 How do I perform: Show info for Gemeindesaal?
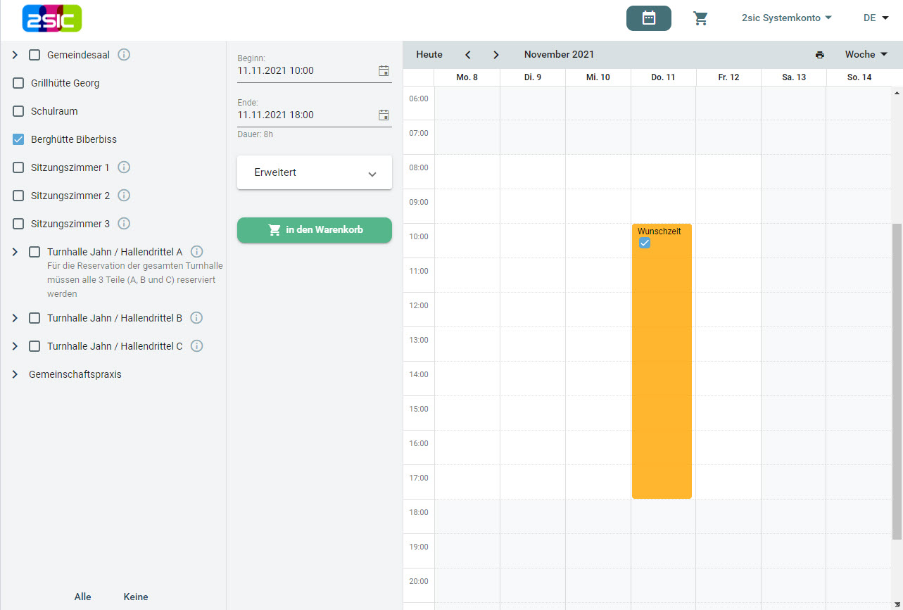(124, 55)
